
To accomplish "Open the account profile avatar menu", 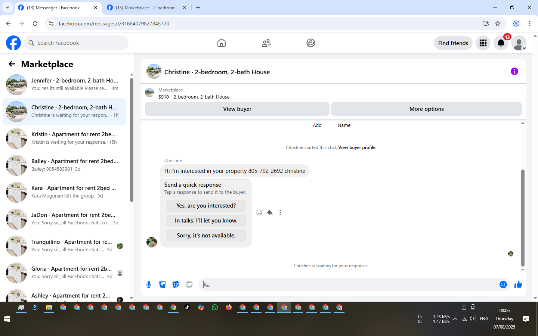I will click(x=519, y=43).
